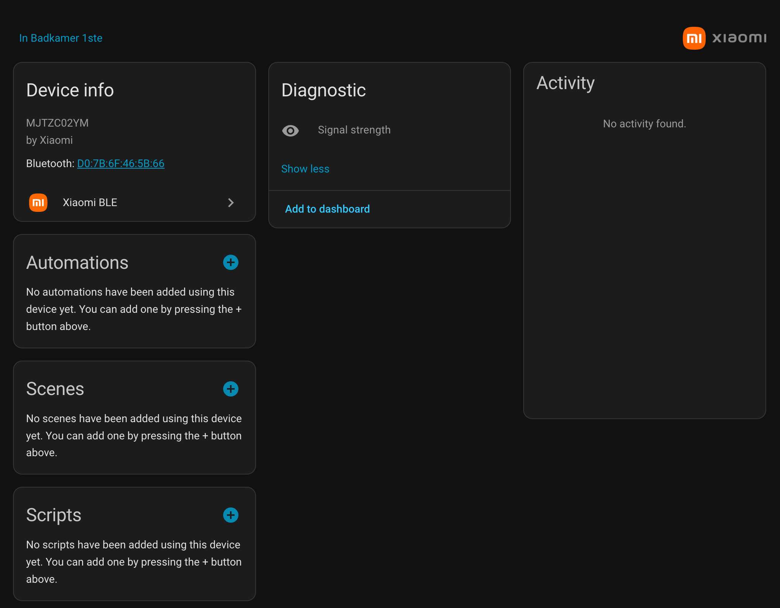This screenshot has width=780, height=608.
Task: Click the Scripts add plus button
Action: click(230, 515)
